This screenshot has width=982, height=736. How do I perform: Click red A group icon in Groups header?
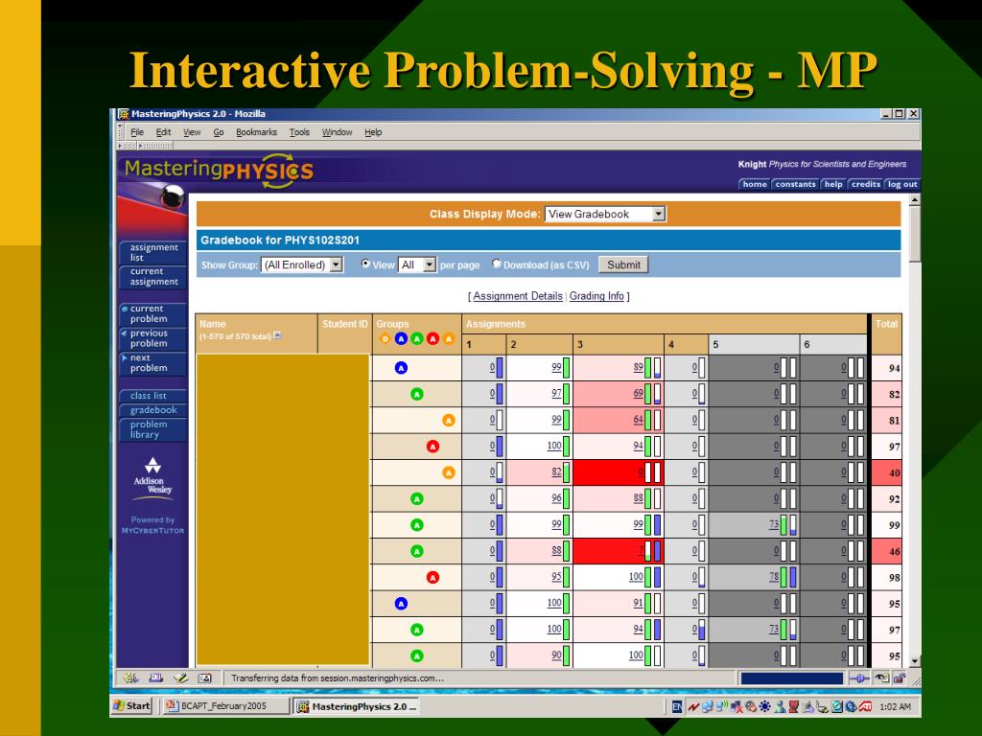(x=433, y=338)
